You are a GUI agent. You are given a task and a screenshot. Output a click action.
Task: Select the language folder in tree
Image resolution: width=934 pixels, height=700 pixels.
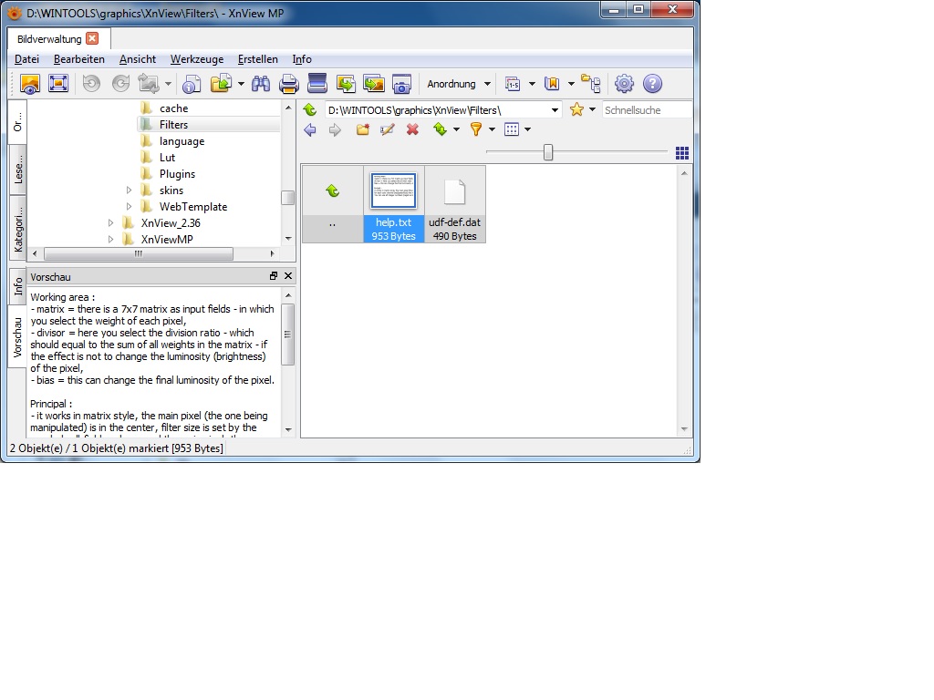click(x=182, y=141)
